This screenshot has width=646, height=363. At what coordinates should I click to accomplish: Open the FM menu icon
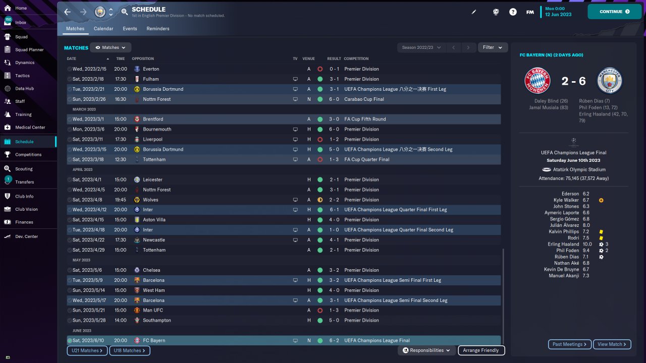click(530, 12)
